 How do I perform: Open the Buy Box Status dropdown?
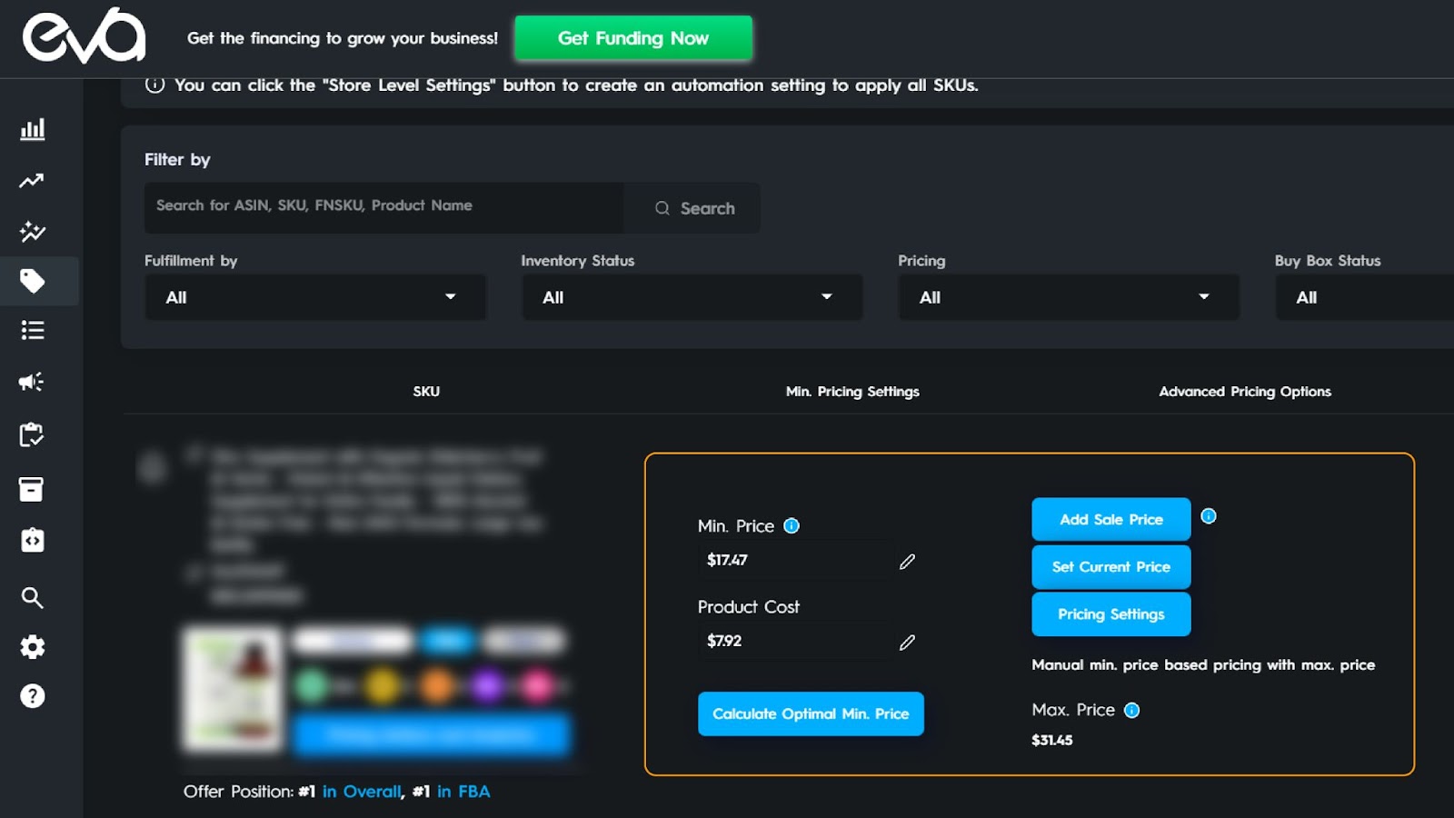point(1364,297)
